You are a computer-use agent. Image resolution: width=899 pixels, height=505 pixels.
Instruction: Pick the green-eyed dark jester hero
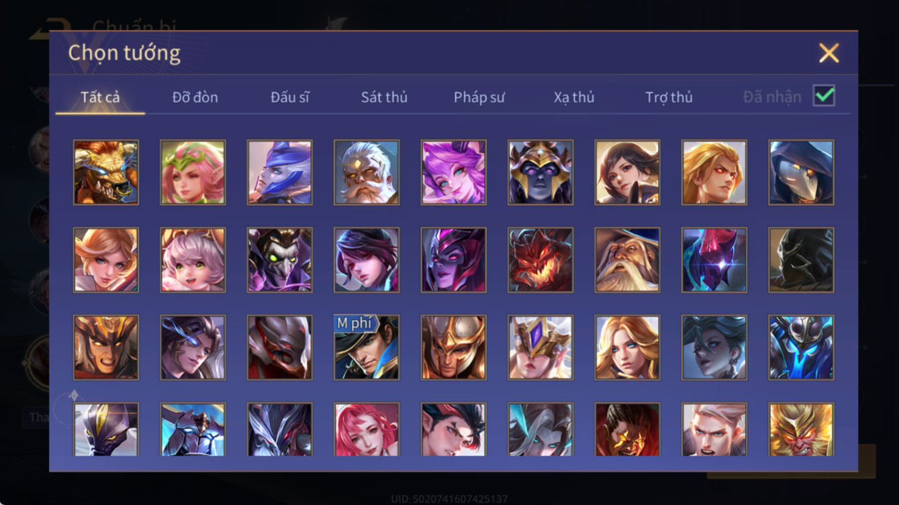(280, 260)
